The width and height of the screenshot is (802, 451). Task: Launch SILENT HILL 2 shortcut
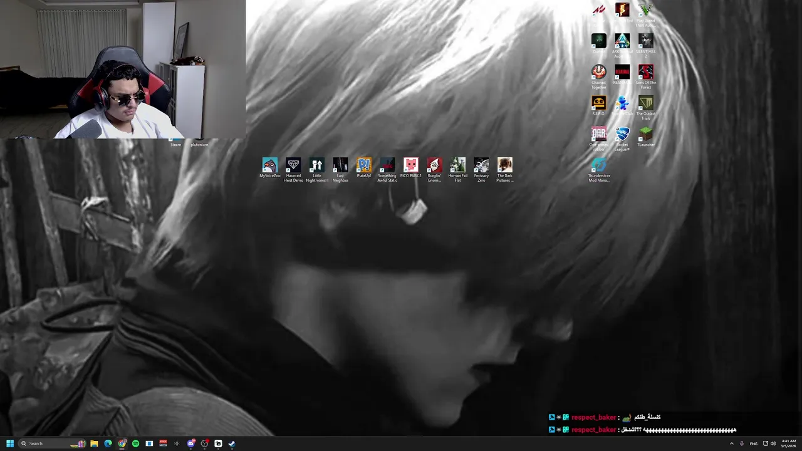coord(646,46)
